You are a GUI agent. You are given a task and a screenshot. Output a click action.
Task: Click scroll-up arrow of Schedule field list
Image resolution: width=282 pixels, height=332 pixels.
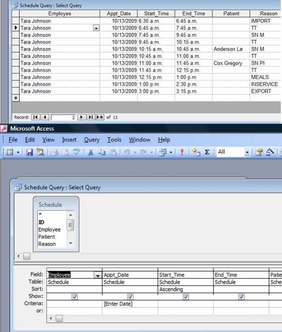pos(71,215)
